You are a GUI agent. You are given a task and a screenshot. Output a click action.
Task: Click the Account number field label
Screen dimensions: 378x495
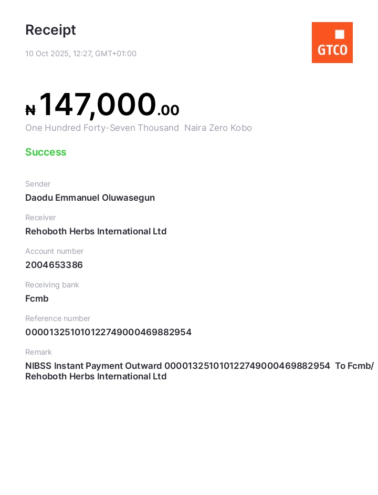(54, 251)
